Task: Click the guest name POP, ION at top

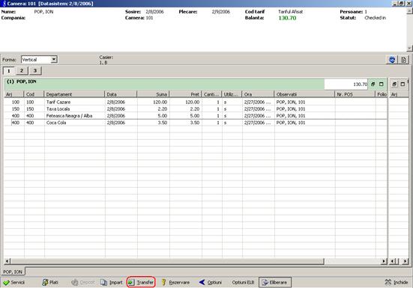Action: 43,11
